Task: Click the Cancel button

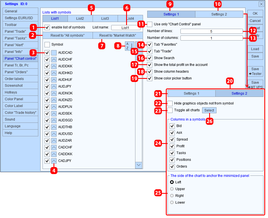Action: (255, 21)
